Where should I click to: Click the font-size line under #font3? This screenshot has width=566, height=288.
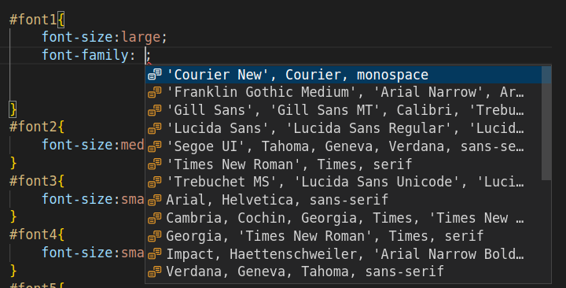click(93, 199)
